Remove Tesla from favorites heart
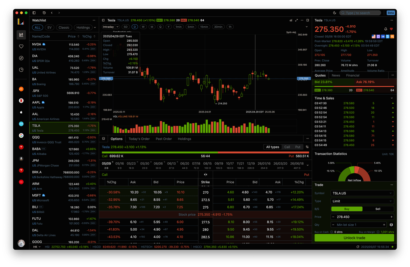The height and width of the screenshot is (267, 410). 391,29
